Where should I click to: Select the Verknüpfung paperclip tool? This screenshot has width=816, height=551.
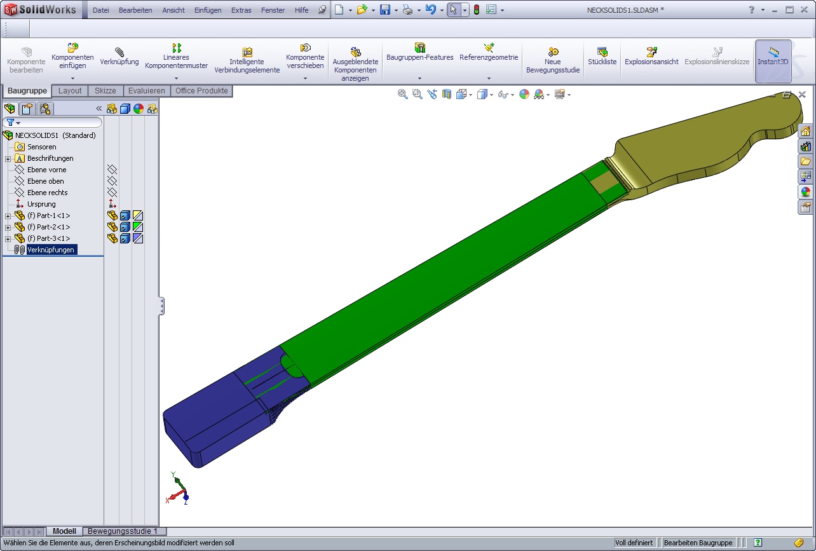pos(119,56)
